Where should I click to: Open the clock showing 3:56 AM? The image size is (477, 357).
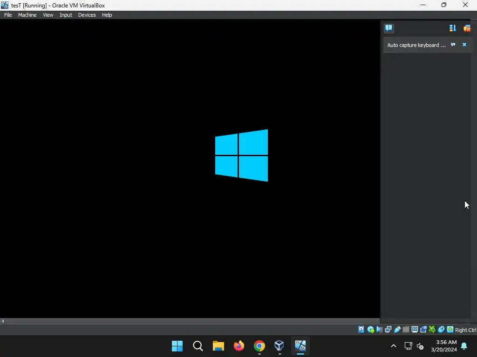444,346
